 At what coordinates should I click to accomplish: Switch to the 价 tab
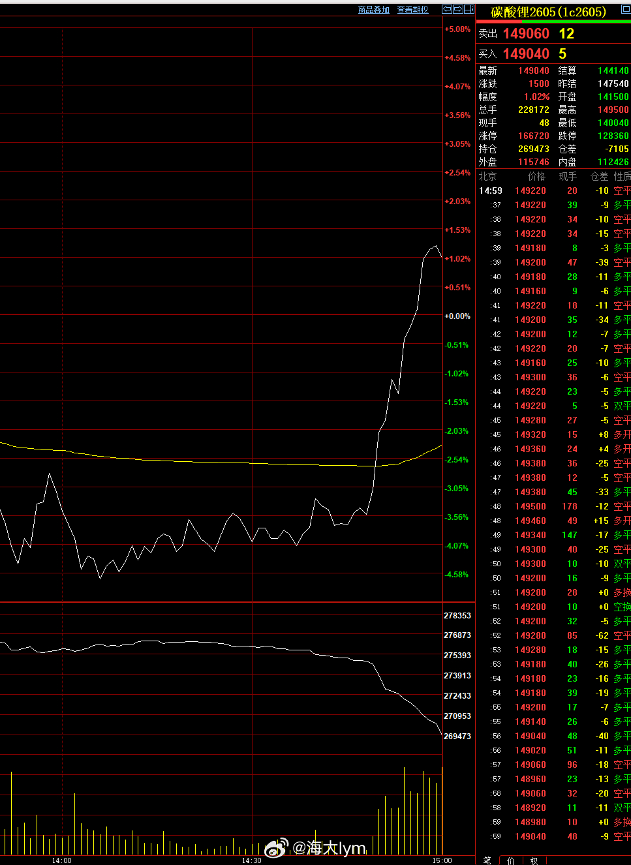click(x=511, y=860)
